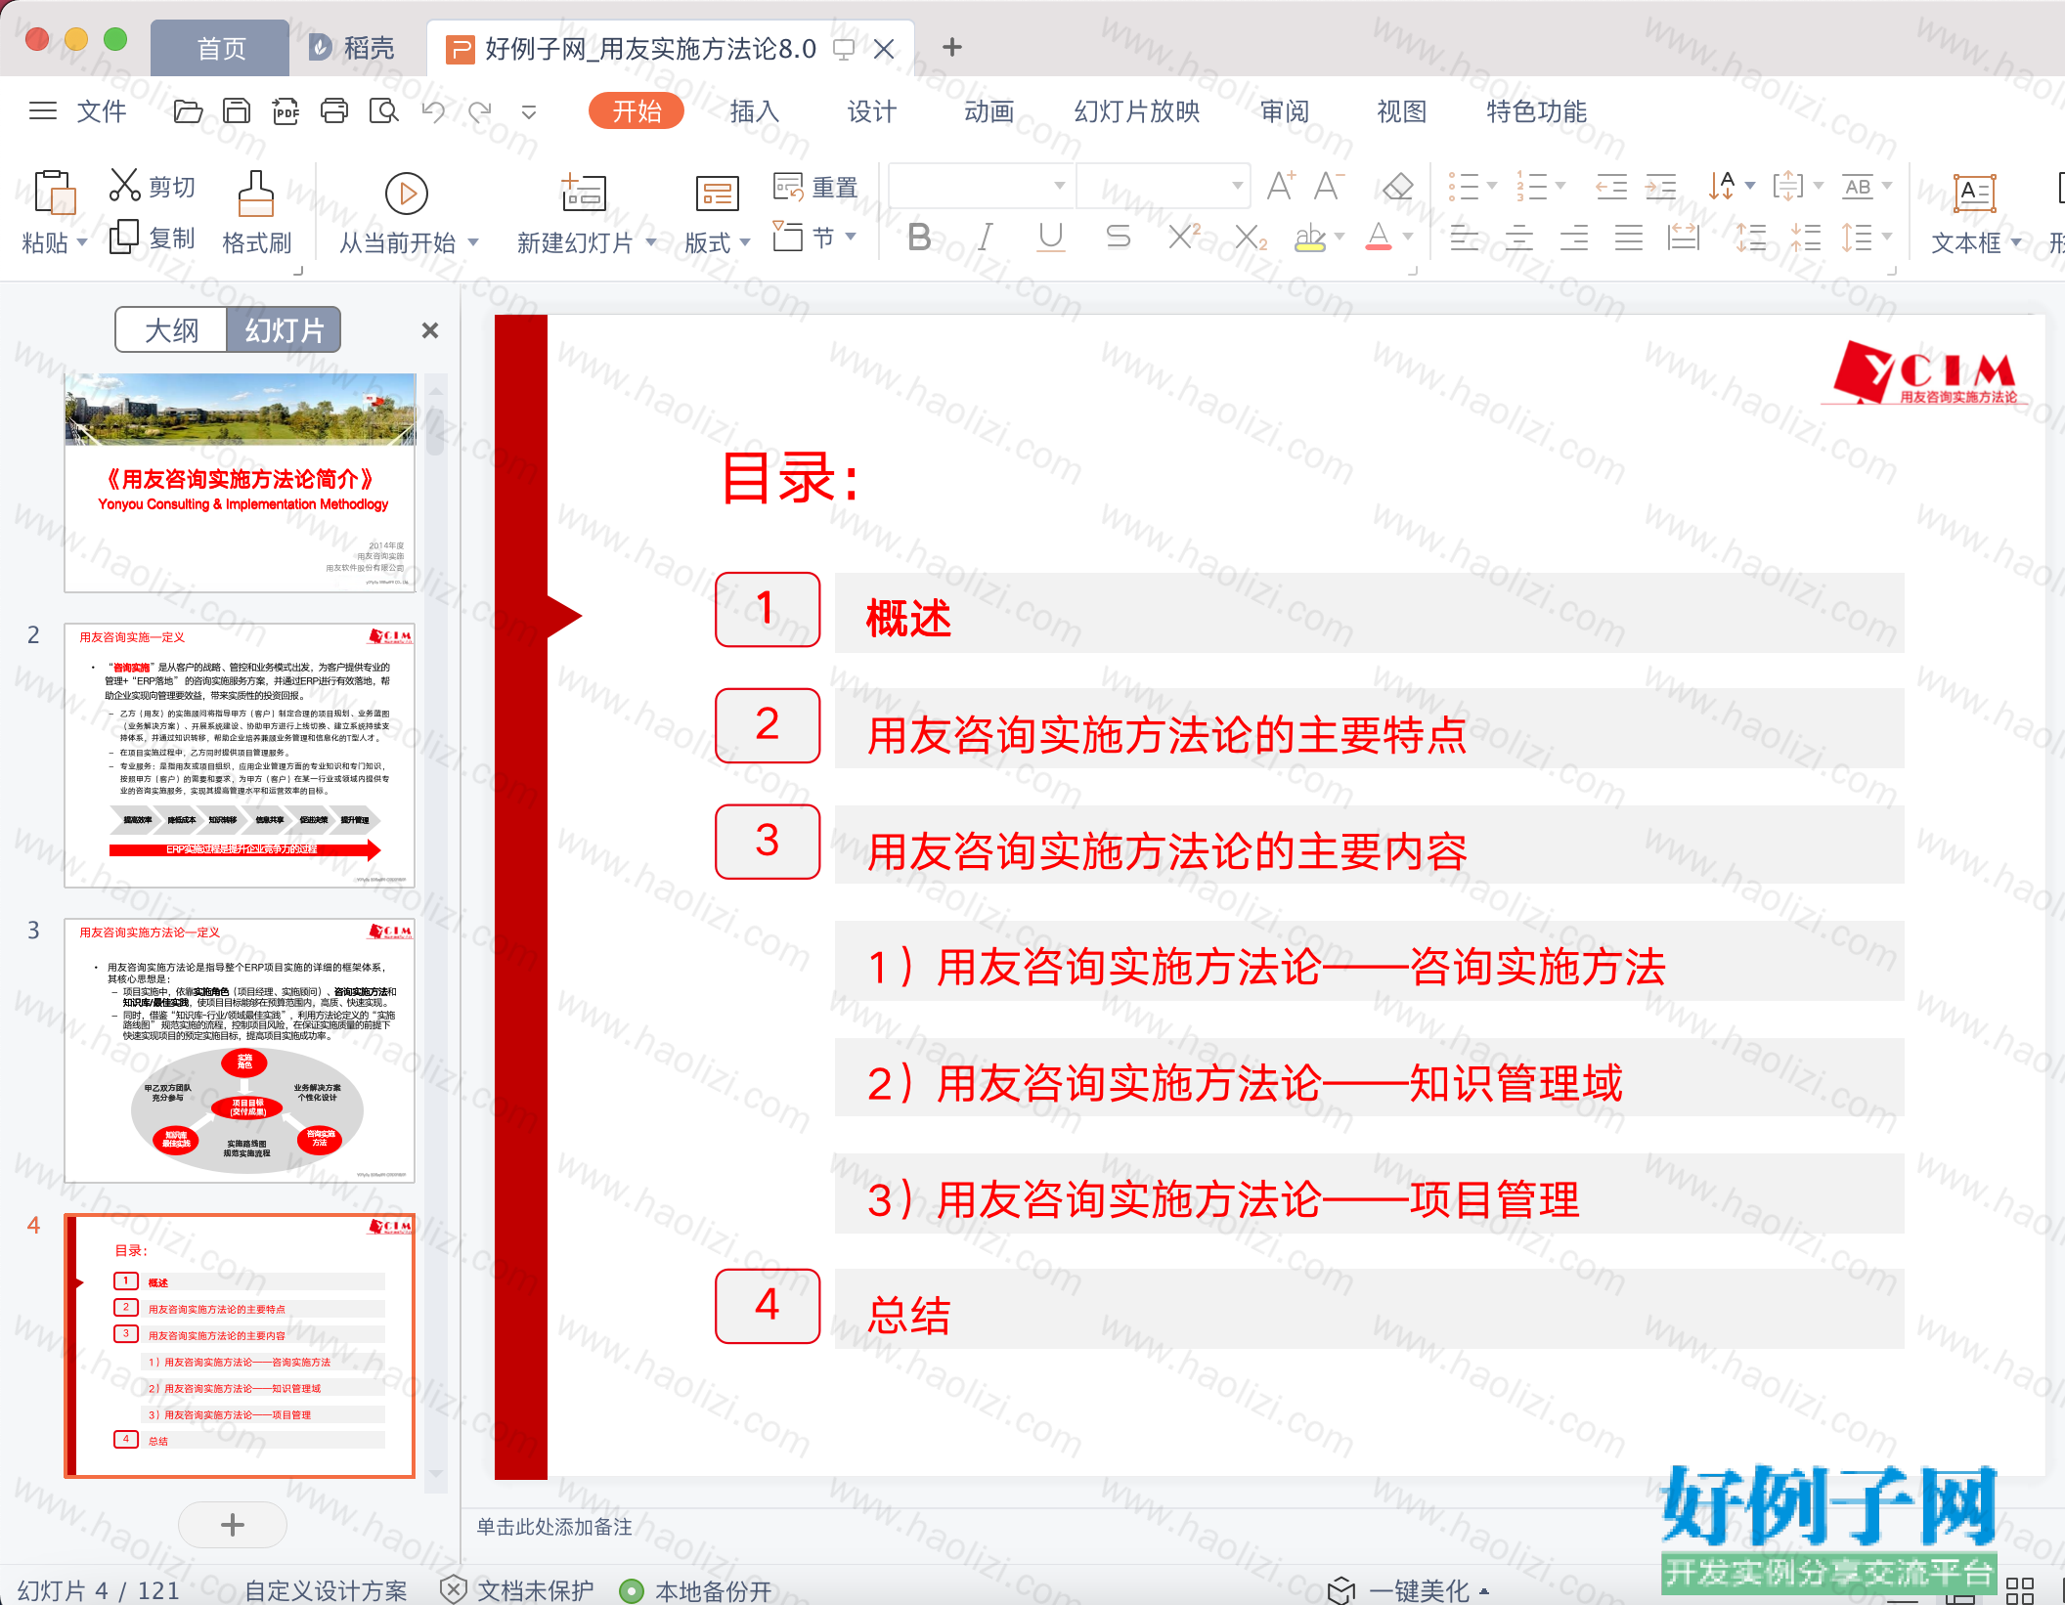Click the print icon
The width and height of the screenshot is (2065, 1605).
point(334,111)
